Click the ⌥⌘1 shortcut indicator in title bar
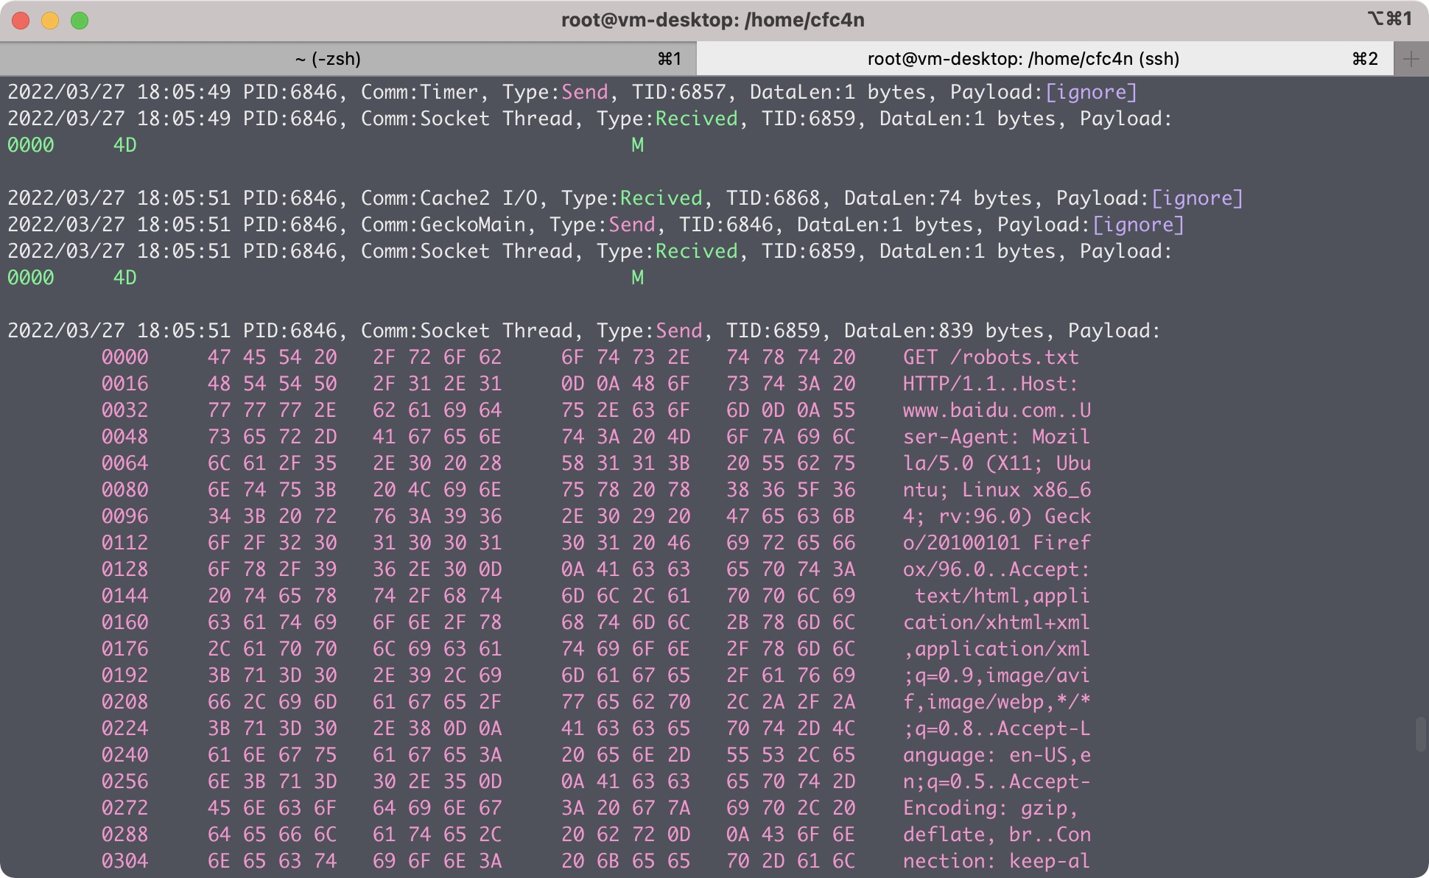 tap(1389, 18)
